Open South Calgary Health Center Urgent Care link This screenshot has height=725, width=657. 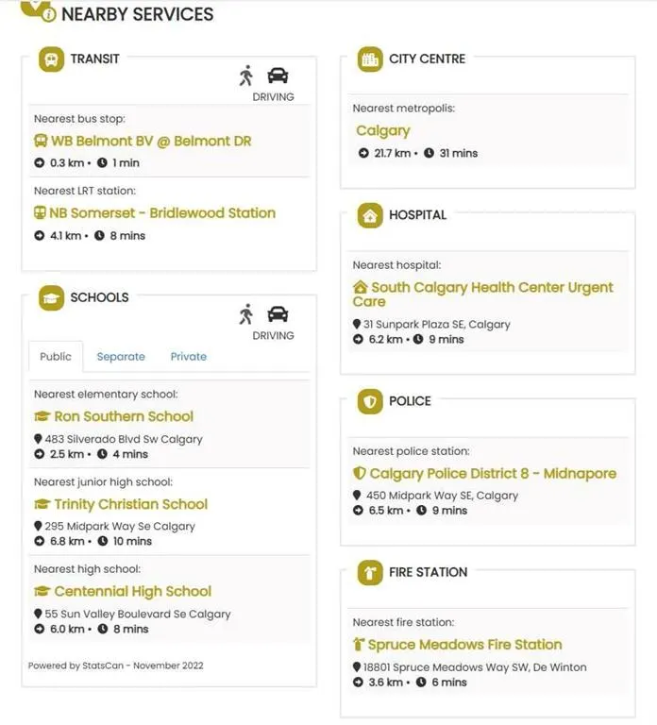tap(482, 295)
